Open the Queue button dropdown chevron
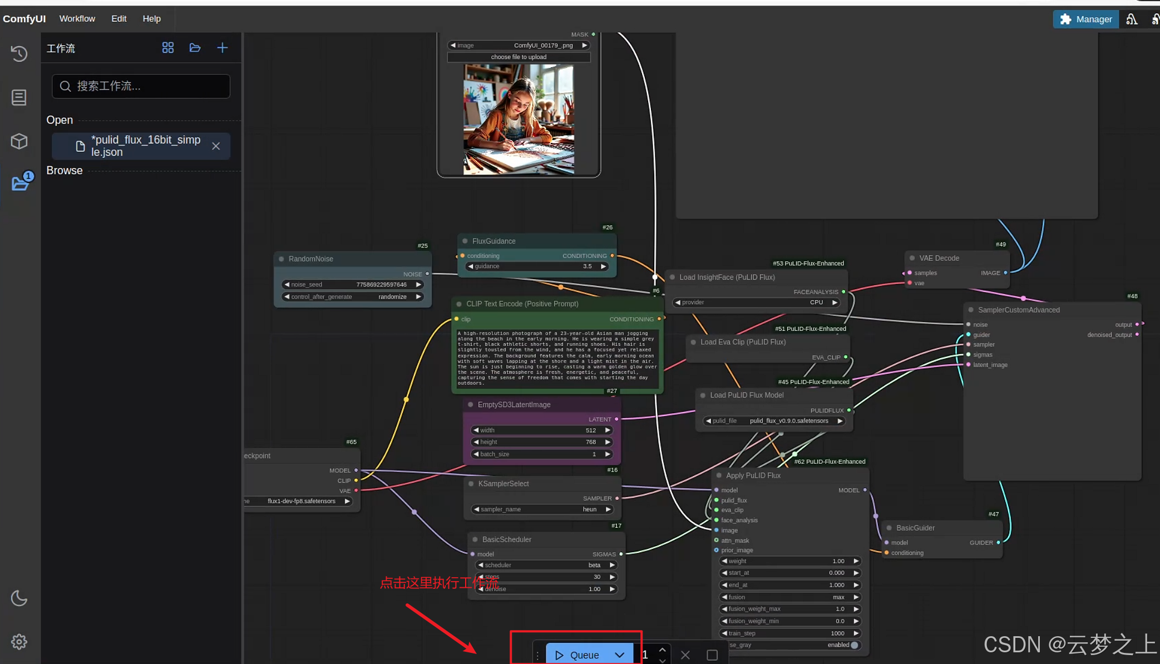The width and height of the screenshot is (1160, 664). (x=620, y=655)
